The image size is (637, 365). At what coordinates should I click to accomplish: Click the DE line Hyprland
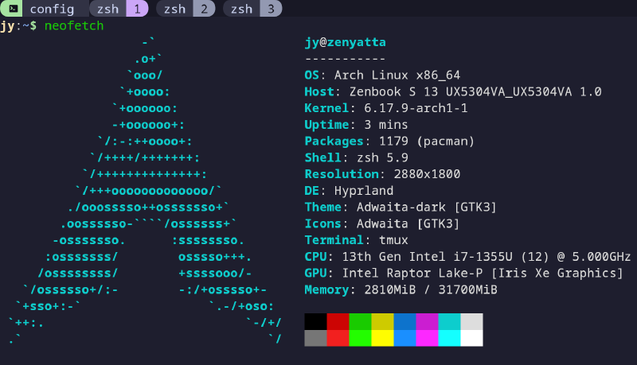pyautogui.click(x=349, y=191)
